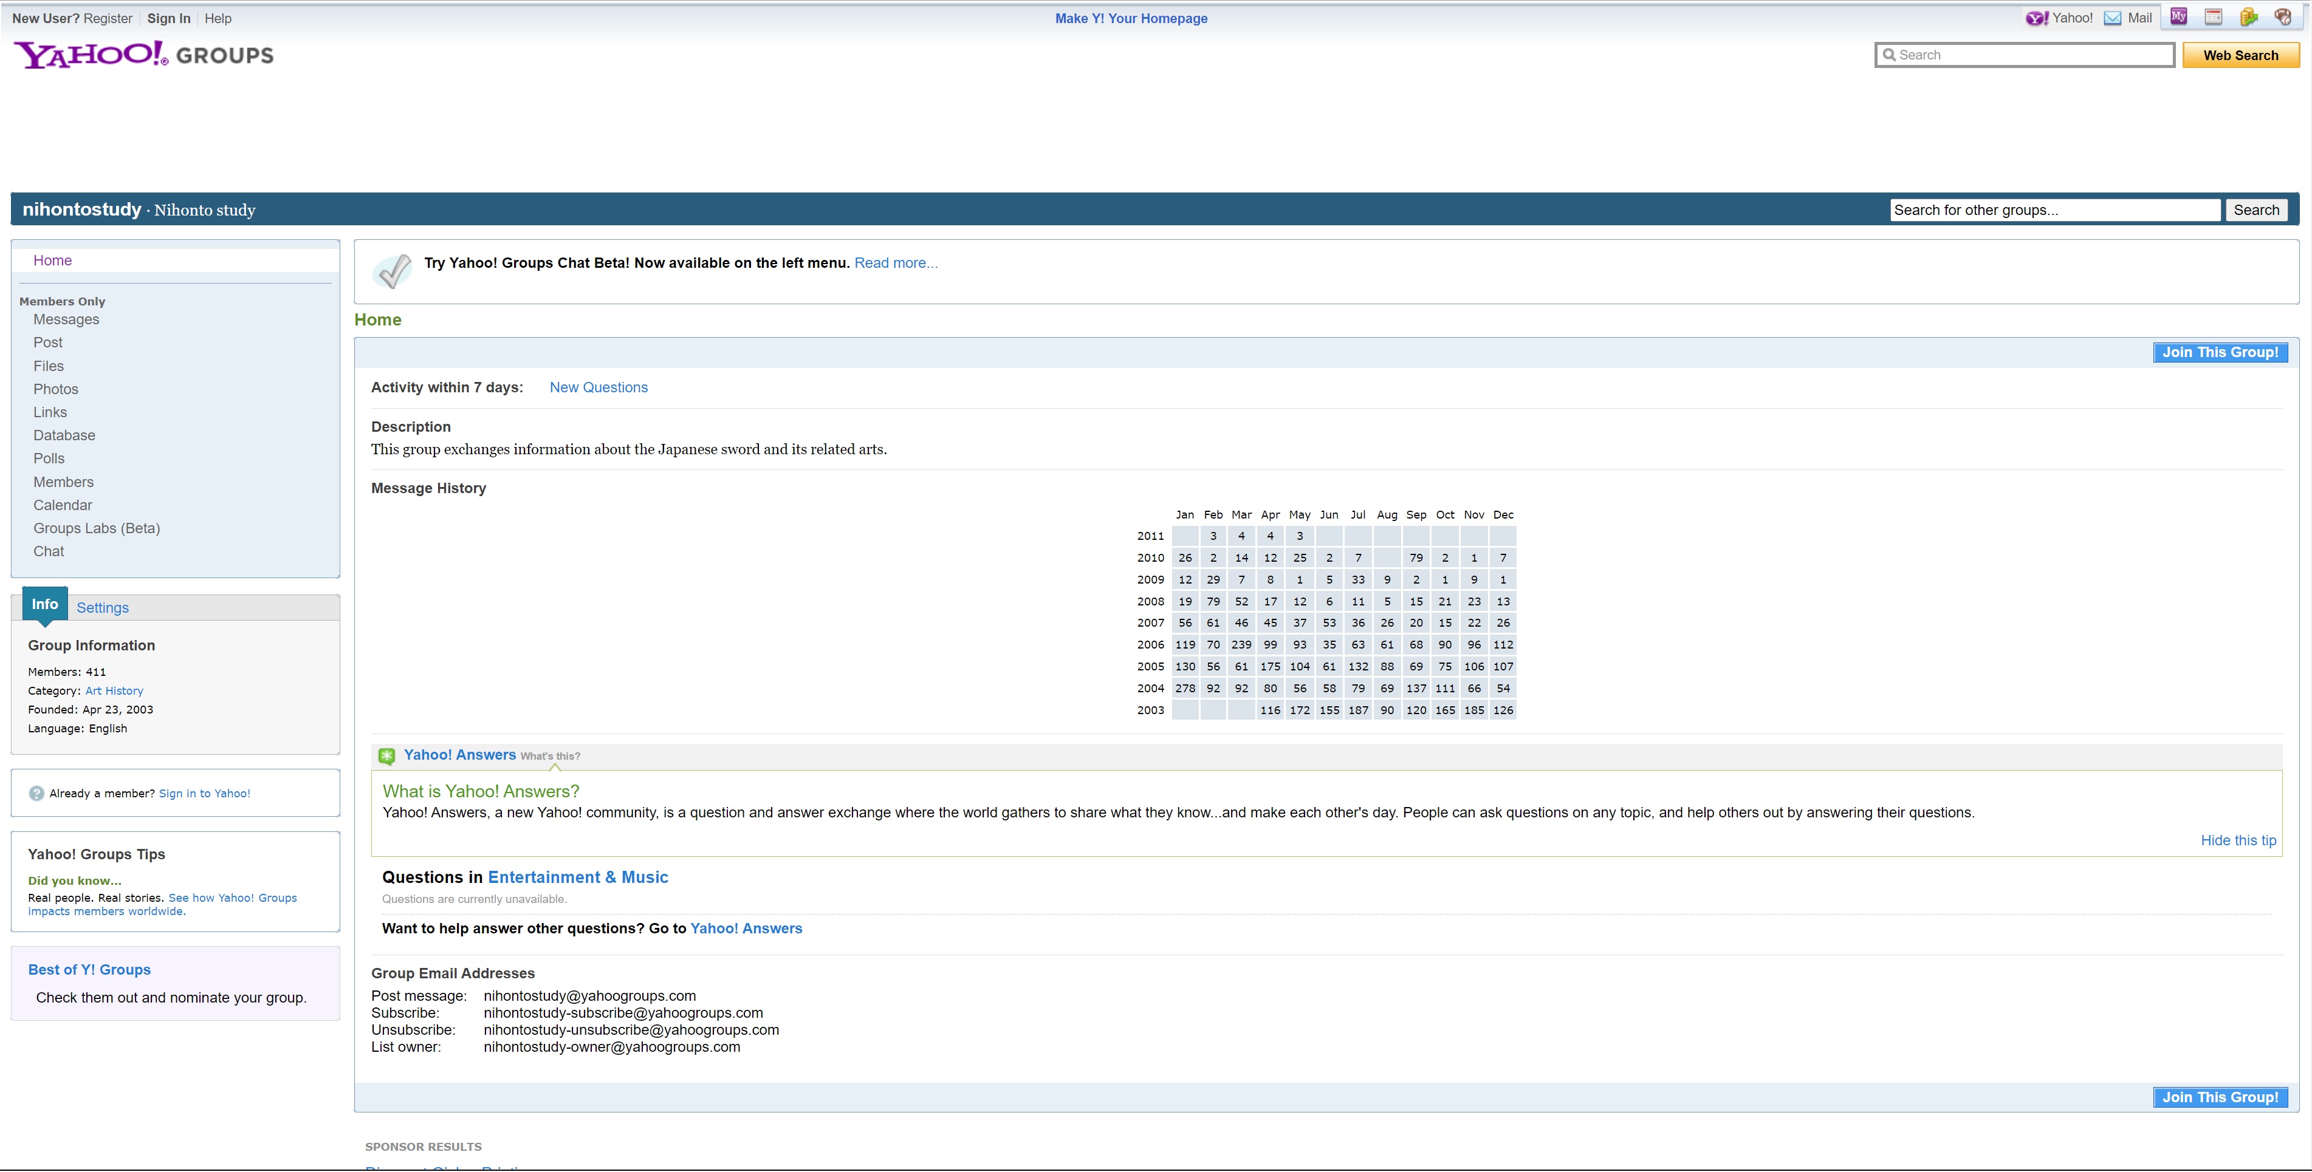This screenshot has width=2312, height=1172.
Task: Click the question mark help icon
Action: pos(37,794)
